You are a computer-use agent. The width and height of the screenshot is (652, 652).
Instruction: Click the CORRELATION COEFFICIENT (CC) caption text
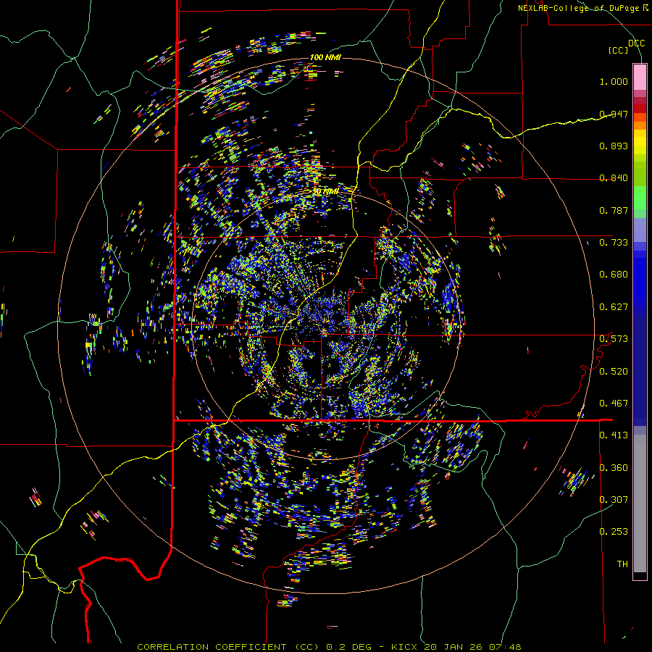[228, 647]
